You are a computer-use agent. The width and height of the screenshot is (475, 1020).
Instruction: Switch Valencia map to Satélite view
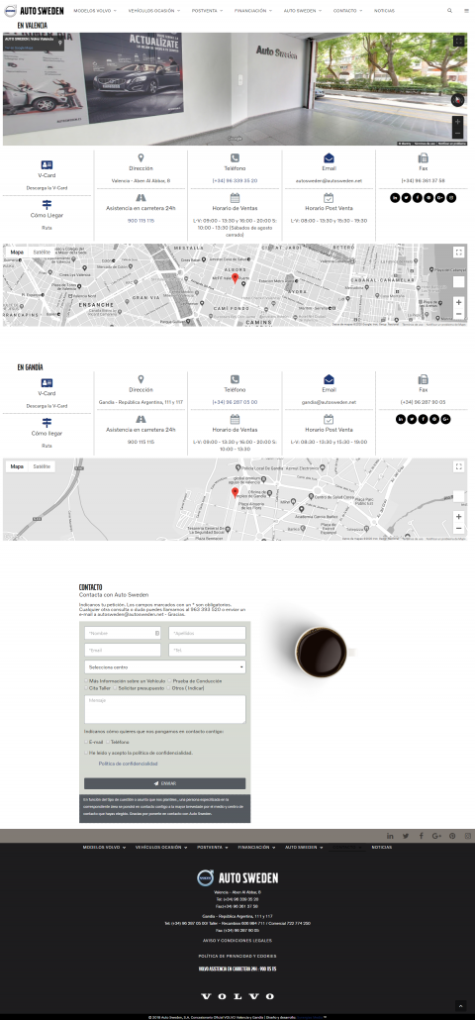[x=42, y=253]
